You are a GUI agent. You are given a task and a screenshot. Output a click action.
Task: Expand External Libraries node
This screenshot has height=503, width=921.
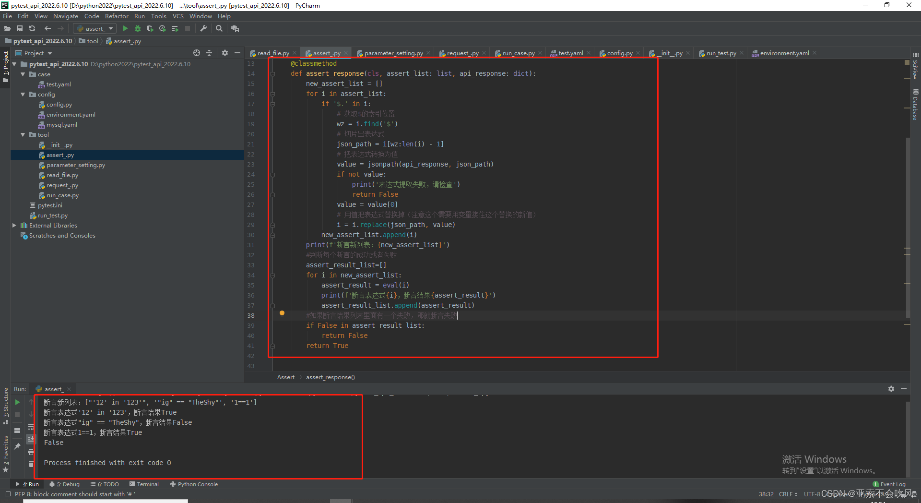point(14,225)
